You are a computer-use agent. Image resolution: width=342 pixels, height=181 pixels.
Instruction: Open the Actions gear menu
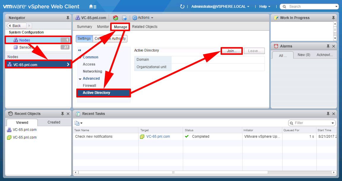click(x=143, y=17)
